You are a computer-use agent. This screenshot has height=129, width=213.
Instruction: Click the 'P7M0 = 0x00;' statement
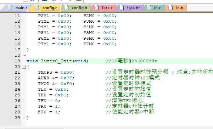click(x=100, y=44)
